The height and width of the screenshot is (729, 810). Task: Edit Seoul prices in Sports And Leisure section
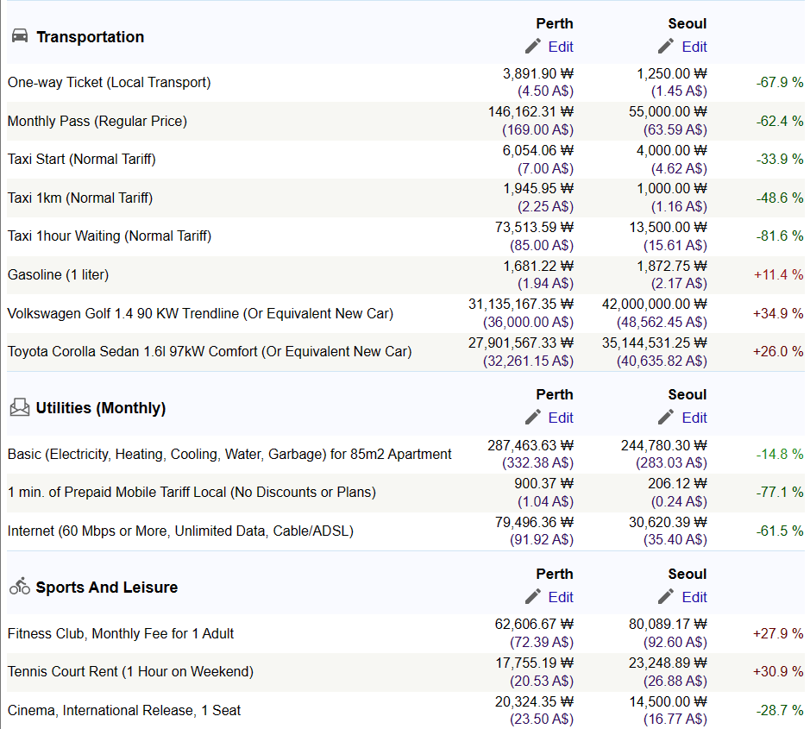(x=694, y=597)
